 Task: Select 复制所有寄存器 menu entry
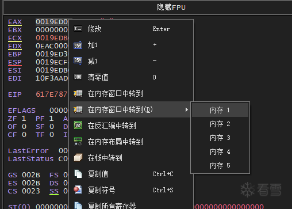(x=131, y=204)
